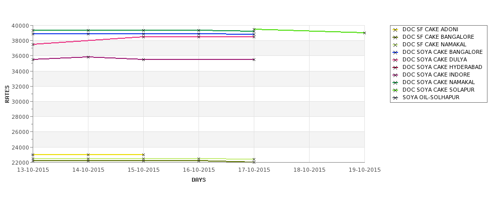Click the DAYS axis title
490x216 pixels.
[x=199, y=180]
